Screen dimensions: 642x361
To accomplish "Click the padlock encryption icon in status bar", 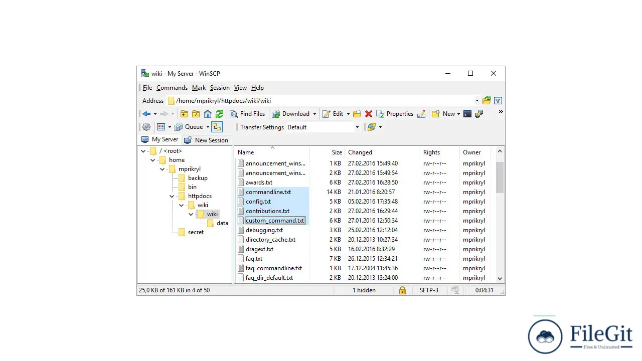I will coord(402,290).
